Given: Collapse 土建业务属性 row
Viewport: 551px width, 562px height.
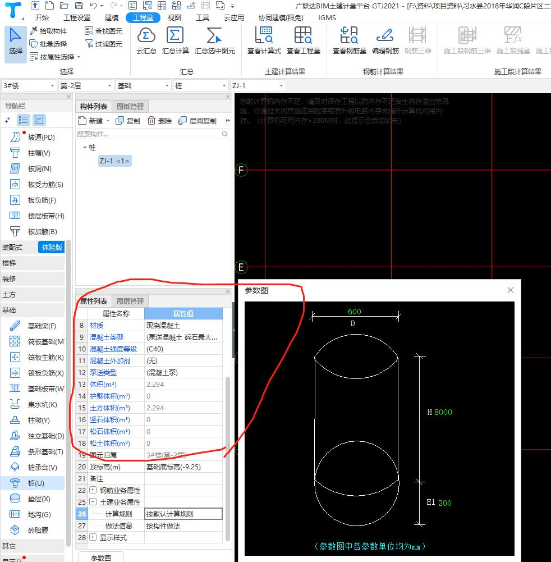Looking at the screenshot, I should (x=93, y=502).
